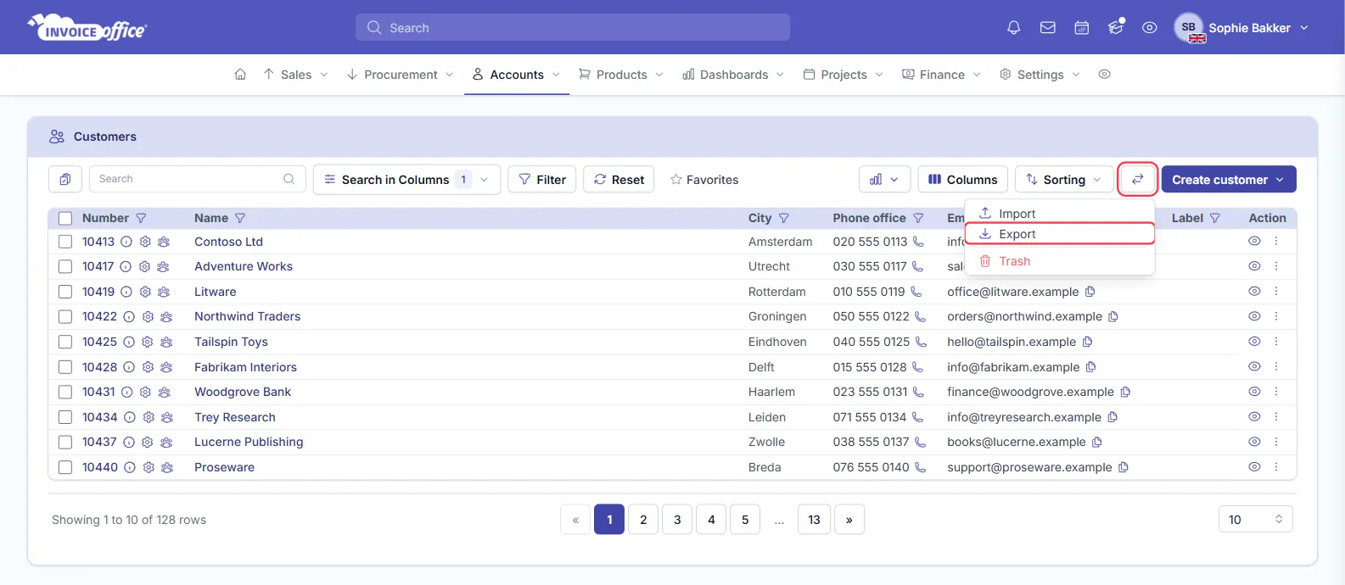Image resolution: width=1345 pixels, height=585 pixels.
Task: Click filter funnel on Number column
Action: 142,218
